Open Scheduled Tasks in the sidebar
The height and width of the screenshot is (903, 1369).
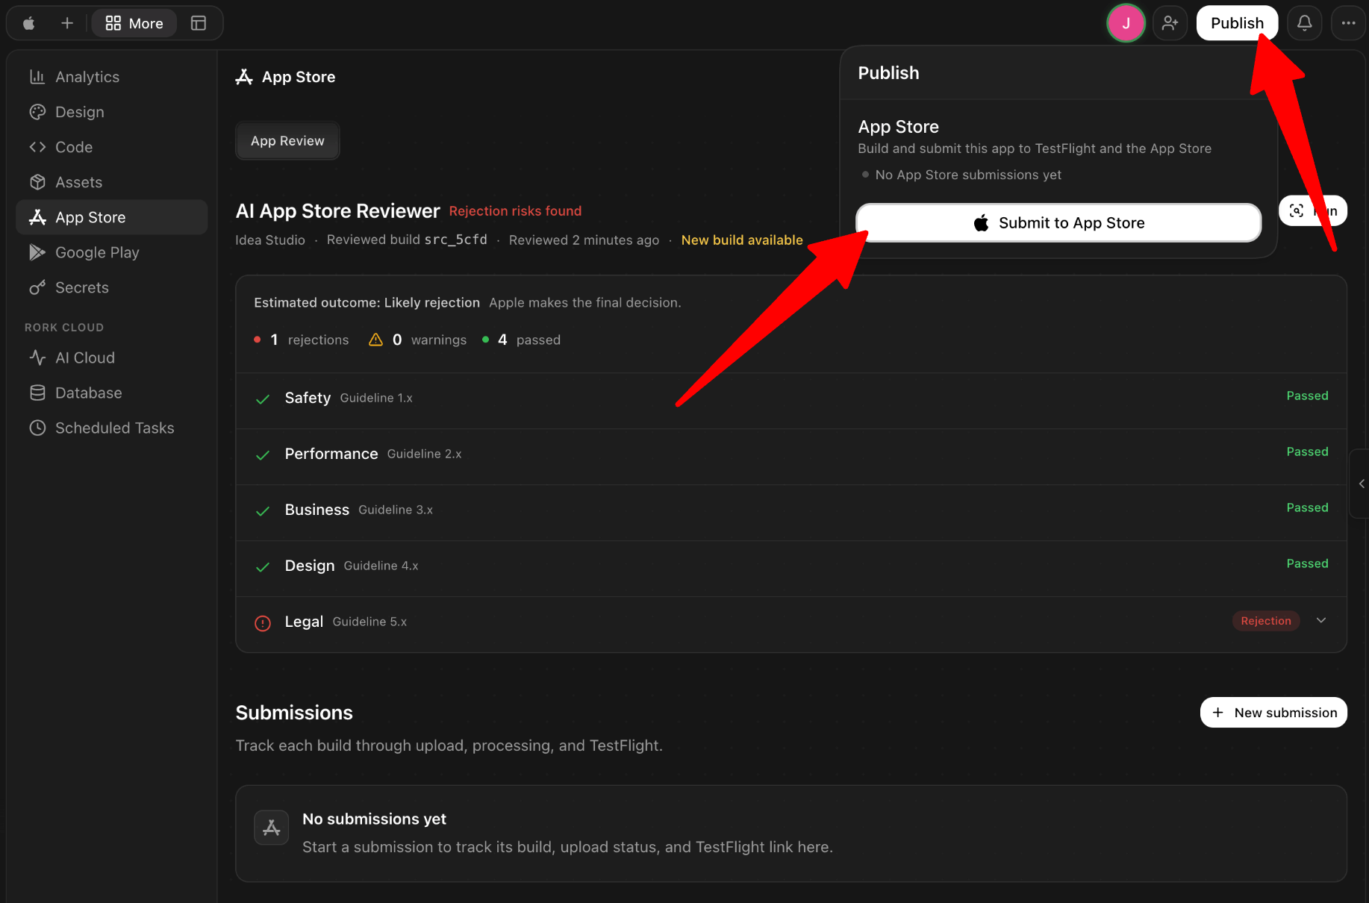111,428
